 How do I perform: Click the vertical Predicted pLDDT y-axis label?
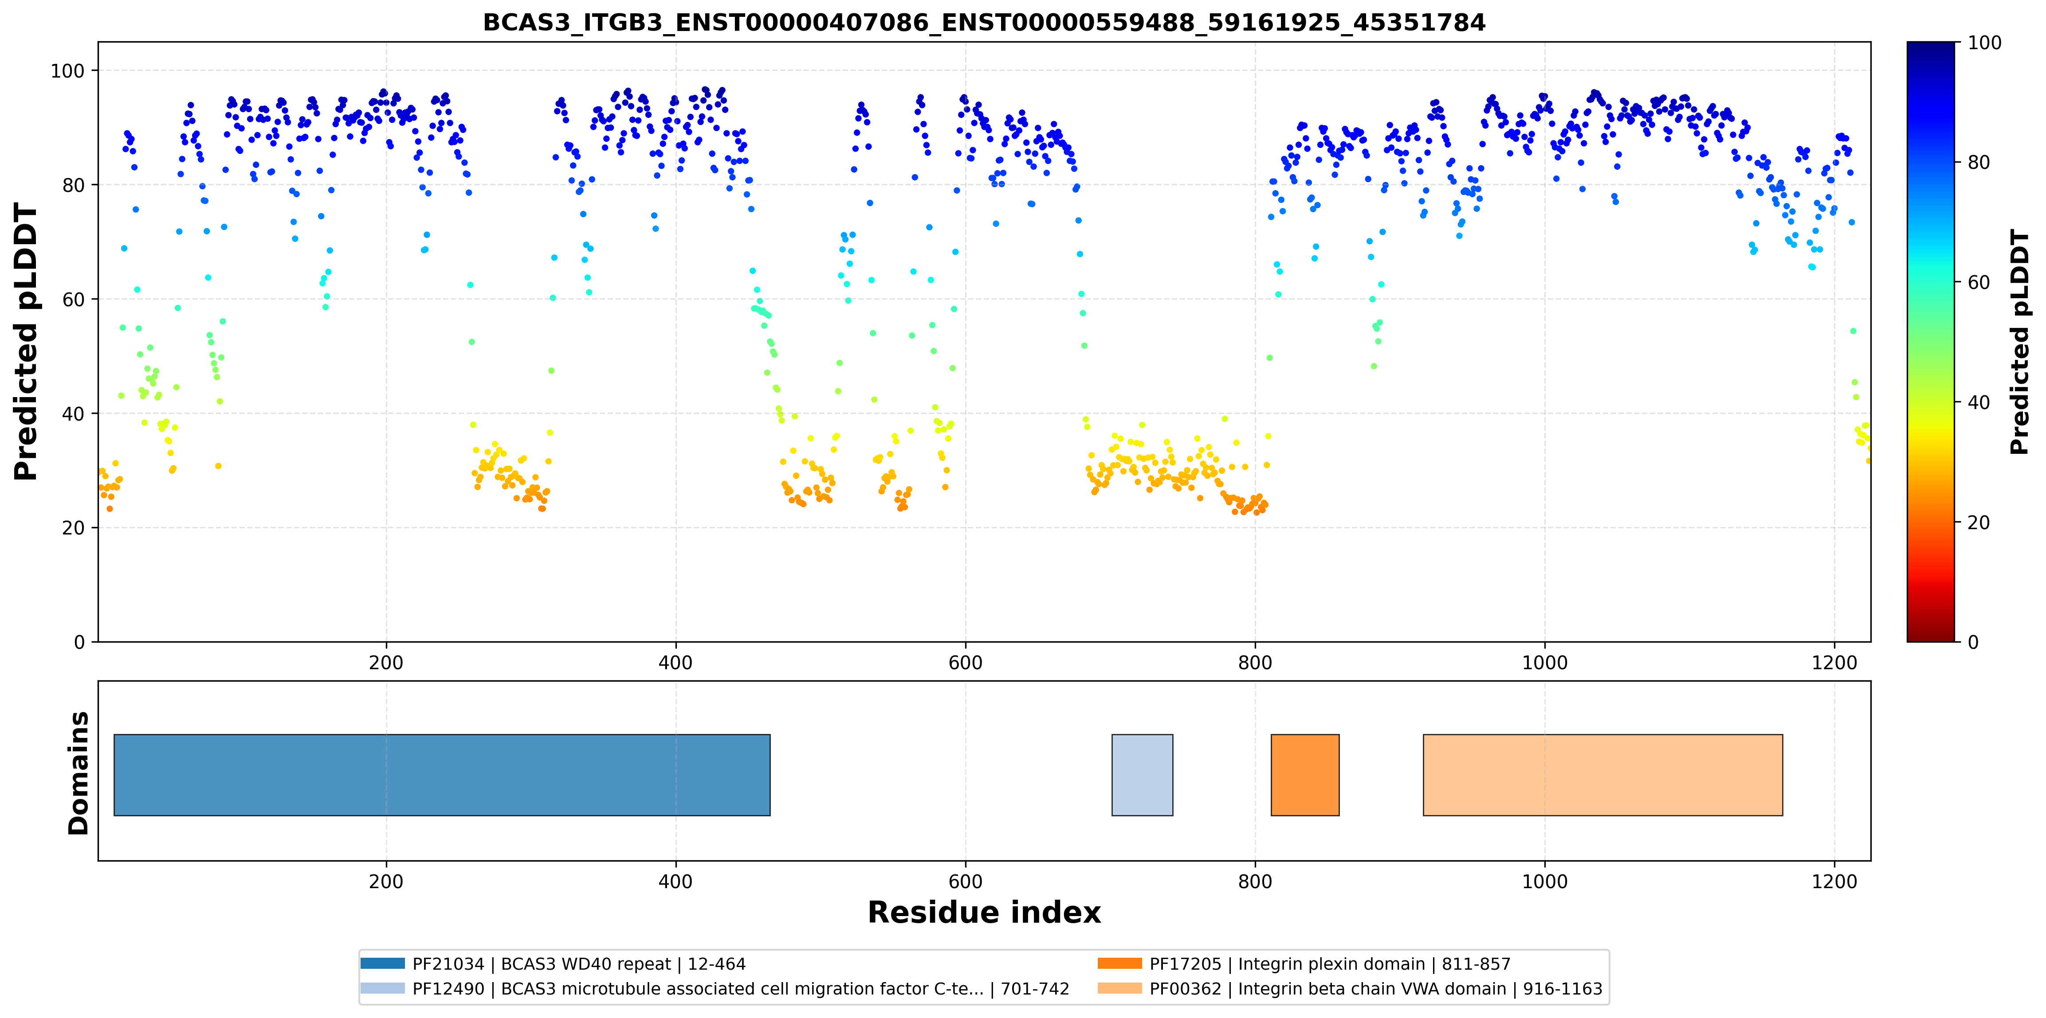[x=25, y=342]
